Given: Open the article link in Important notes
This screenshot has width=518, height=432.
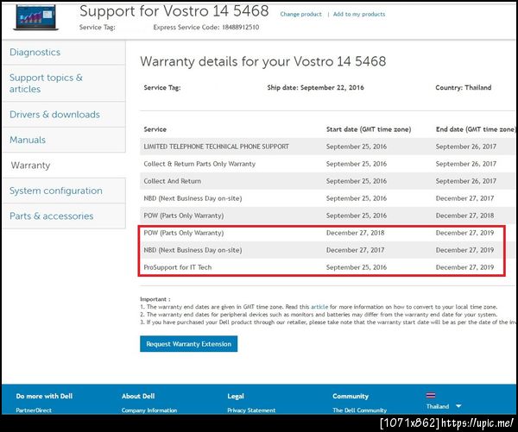Looking at the screenshot, I should tap(319, 307).
